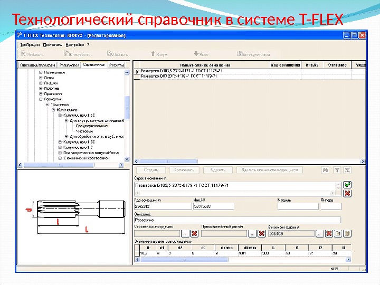
Task: Open the Прототипы menu
Action: pos(52,45)
